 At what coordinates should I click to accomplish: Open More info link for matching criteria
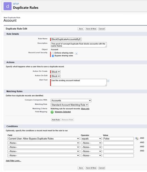point(85,109)
